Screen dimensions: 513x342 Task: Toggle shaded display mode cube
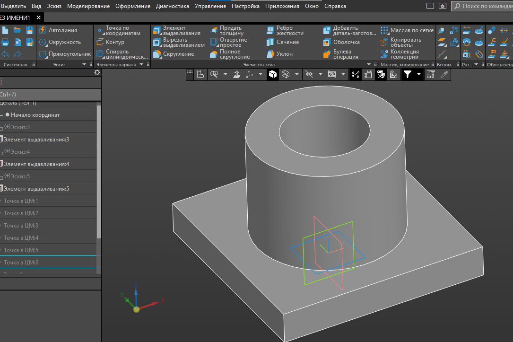[x=273, y=74]
